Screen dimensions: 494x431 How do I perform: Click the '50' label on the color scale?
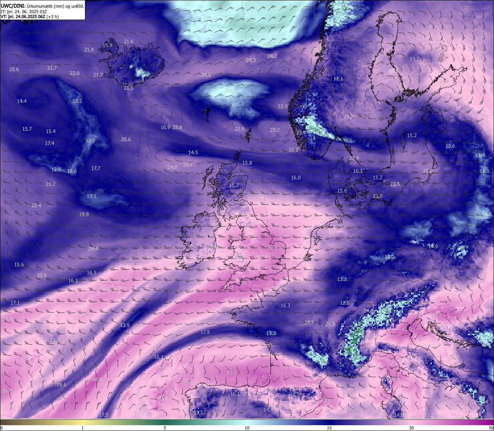tap(491, 428)
